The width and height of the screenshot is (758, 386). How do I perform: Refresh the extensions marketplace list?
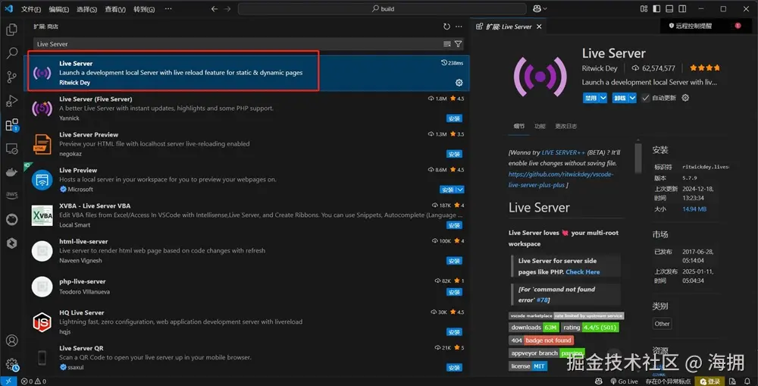point(446,27)
